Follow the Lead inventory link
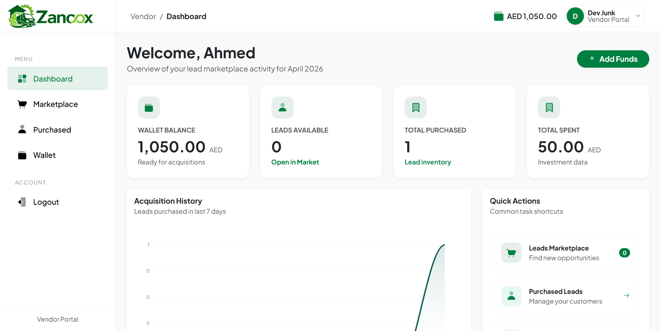This screenshot has height=331, width=660. pyautogui.click(x=428, y=162)
